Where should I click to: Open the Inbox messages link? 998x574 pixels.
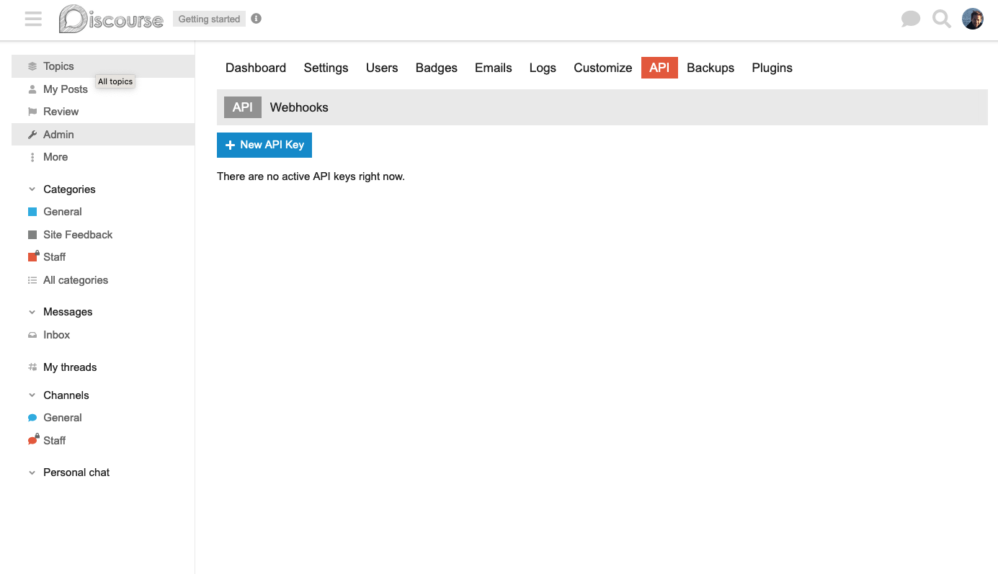56,335
